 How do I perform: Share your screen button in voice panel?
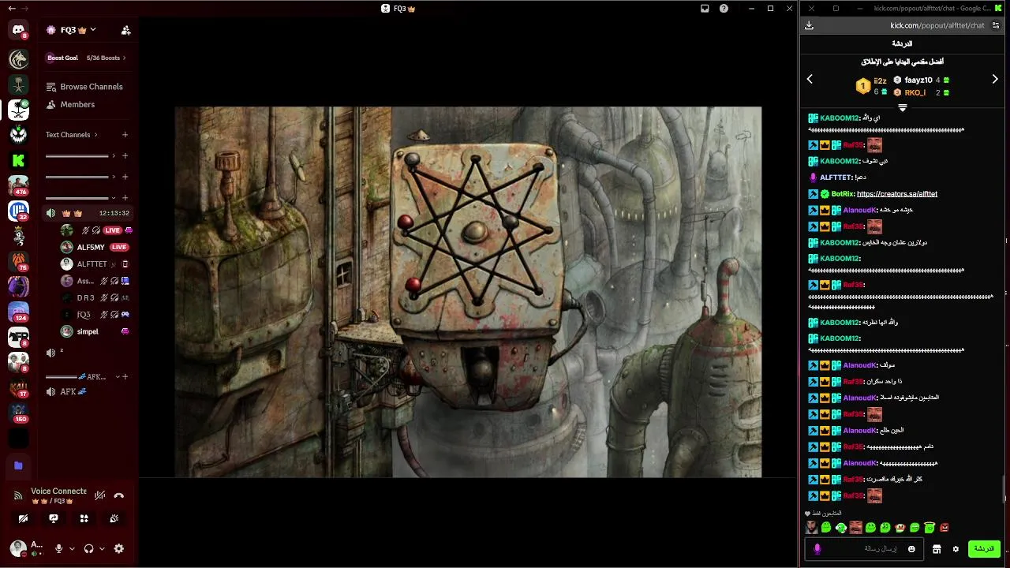click(54, 518)
